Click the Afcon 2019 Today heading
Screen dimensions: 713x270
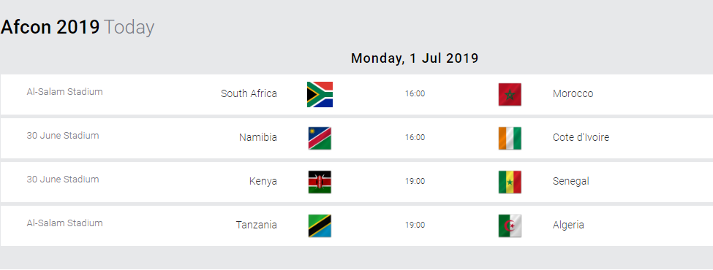coord(78,27)
